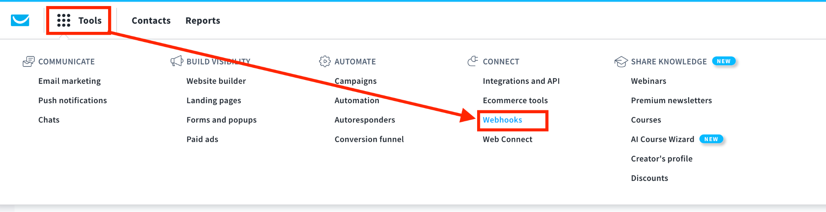Click the Communicate envelope icon
Image resolution: width=826 pixels, height=212 pixels.
[x=29, y=62]
